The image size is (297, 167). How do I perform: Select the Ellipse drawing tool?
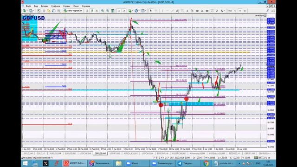coord(197,11)
